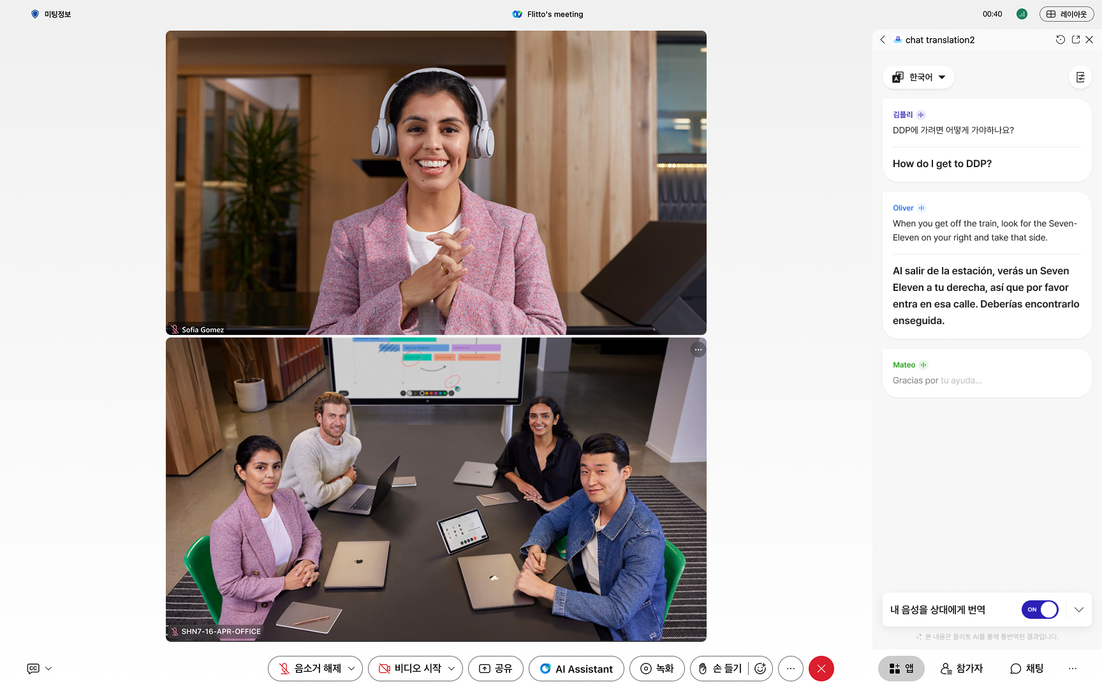Go back using the panel's left arrow
1102x689 pixels.
click(x=883, y=40)
